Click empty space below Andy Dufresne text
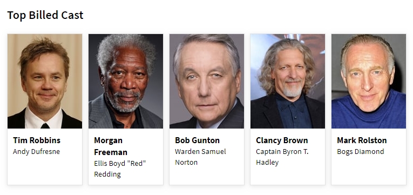Viewport: 413px width, 195px height. point(45,171)
